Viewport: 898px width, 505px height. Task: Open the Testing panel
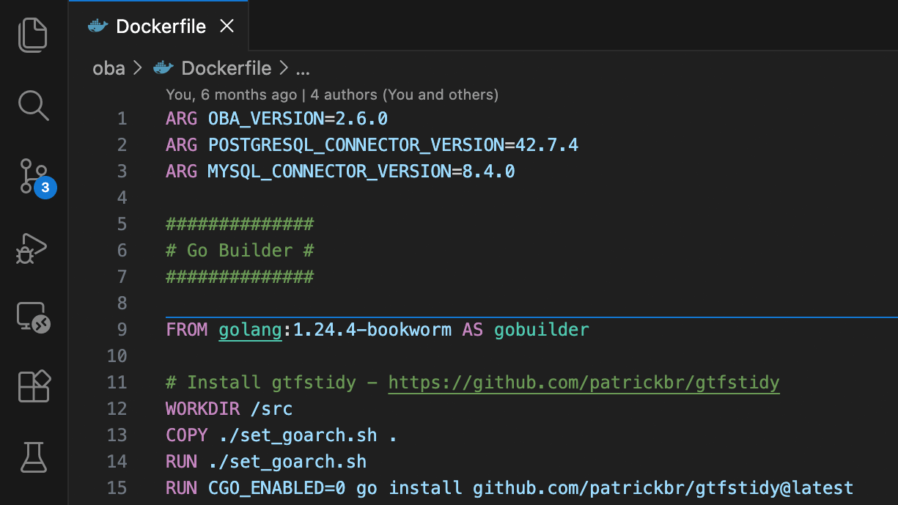click(33, 458)
